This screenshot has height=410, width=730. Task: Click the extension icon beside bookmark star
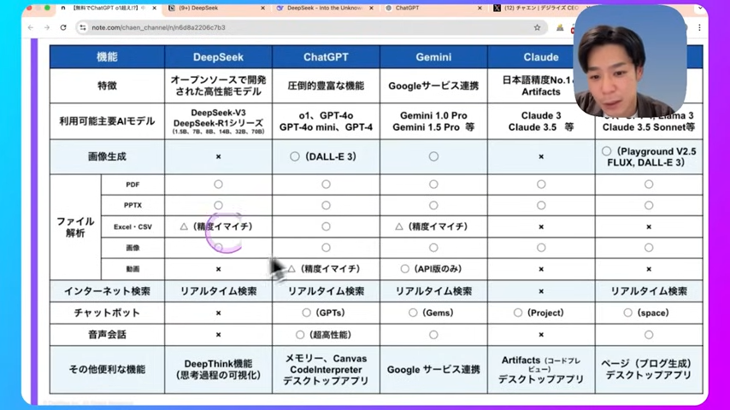click(x=560, y=27)
